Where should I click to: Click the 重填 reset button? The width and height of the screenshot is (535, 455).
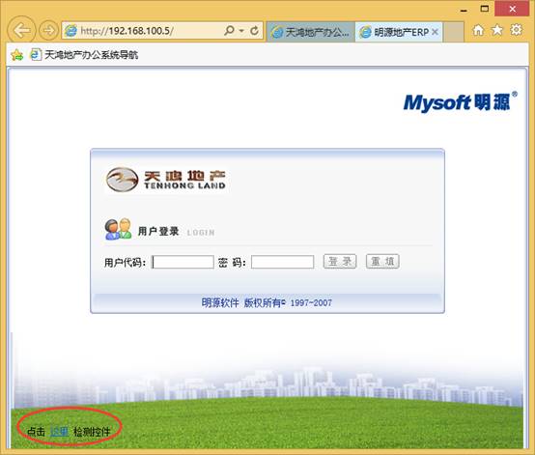coord(382,262)
